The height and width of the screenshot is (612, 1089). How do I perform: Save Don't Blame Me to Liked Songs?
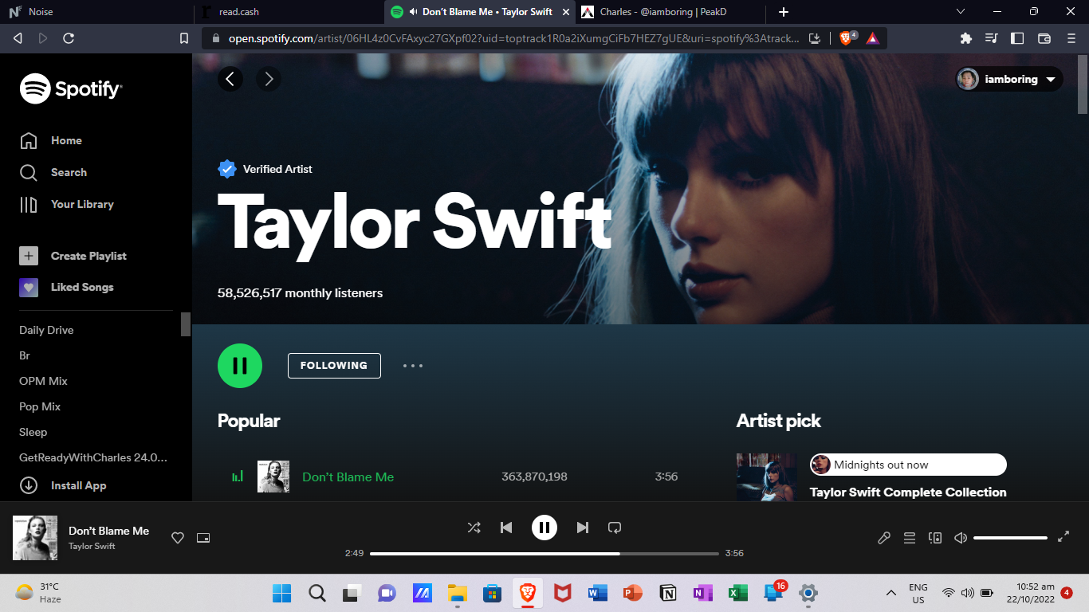178,538
